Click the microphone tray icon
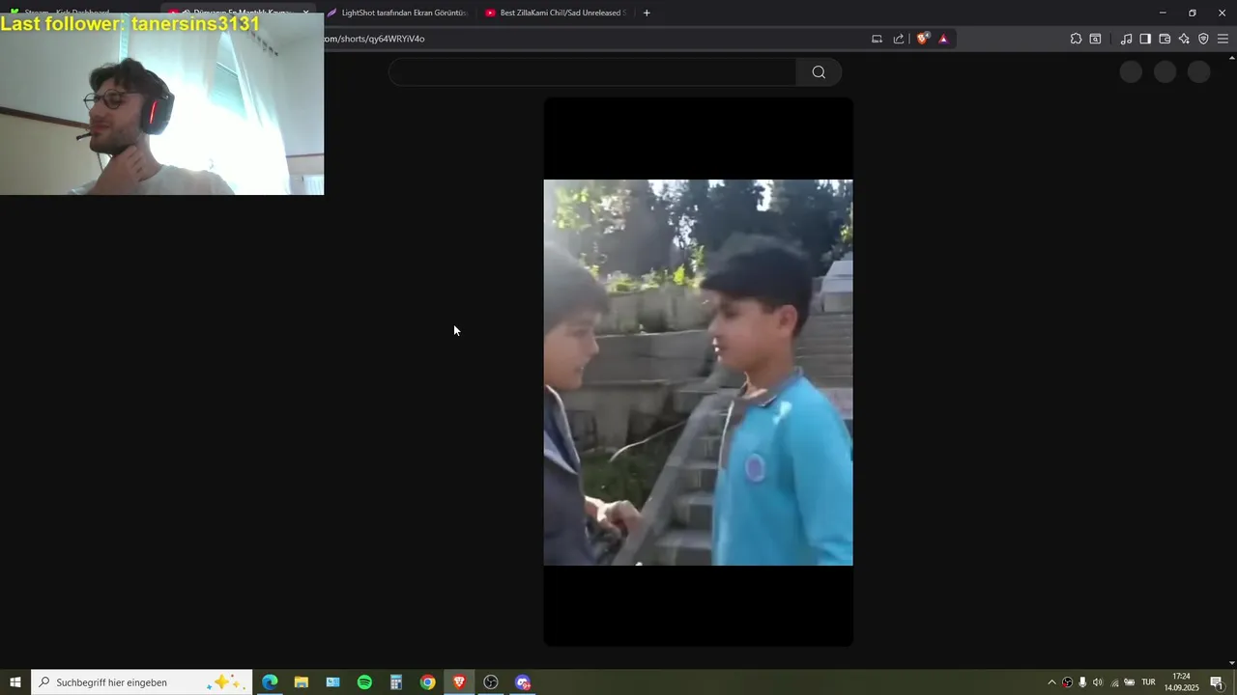Screen dimensions: 1237x695 [1082, 682]
